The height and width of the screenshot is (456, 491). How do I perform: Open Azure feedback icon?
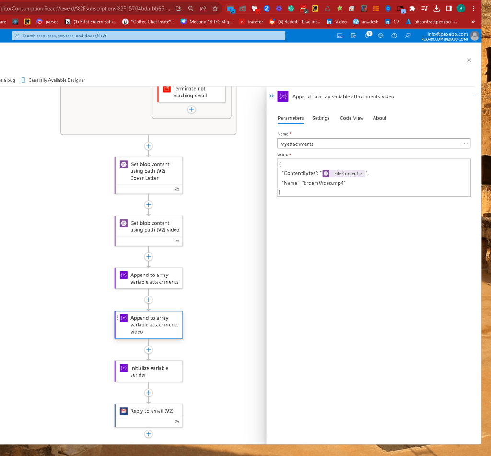[408, 36]
